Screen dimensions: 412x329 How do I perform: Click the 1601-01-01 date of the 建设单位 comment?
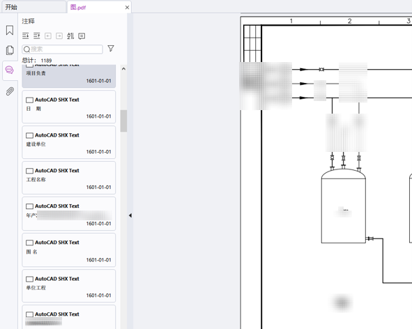point(98,152)
